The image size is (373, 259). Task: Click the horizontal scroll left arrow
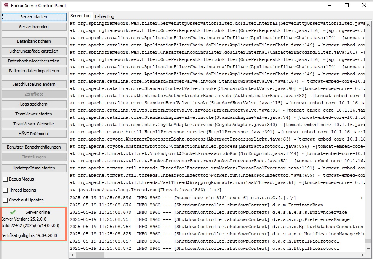coord(72,255)
